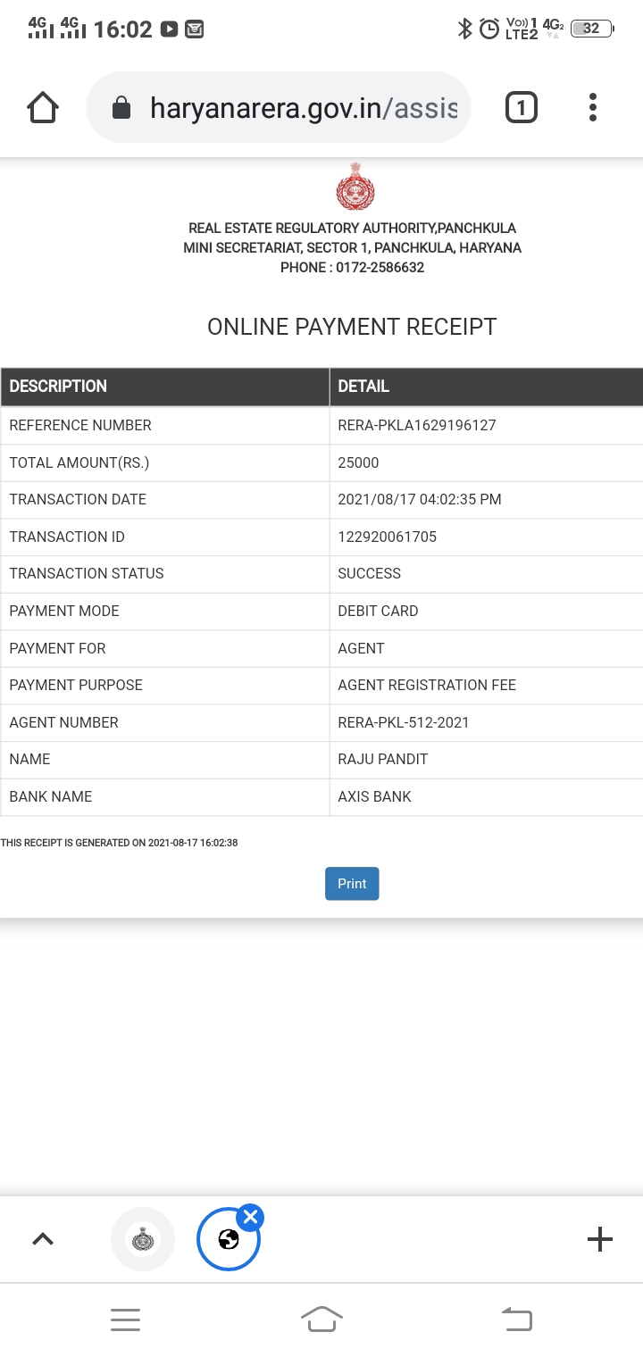This screenshot has width=643, height=1357.
Task: Switch to the Haryana emblem tab
Action: pos(143,1239)
